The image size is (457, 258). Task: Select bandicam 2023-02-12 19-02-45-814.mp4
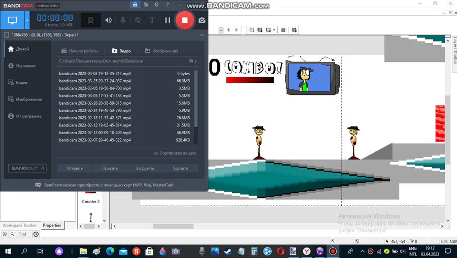[124, 125]
